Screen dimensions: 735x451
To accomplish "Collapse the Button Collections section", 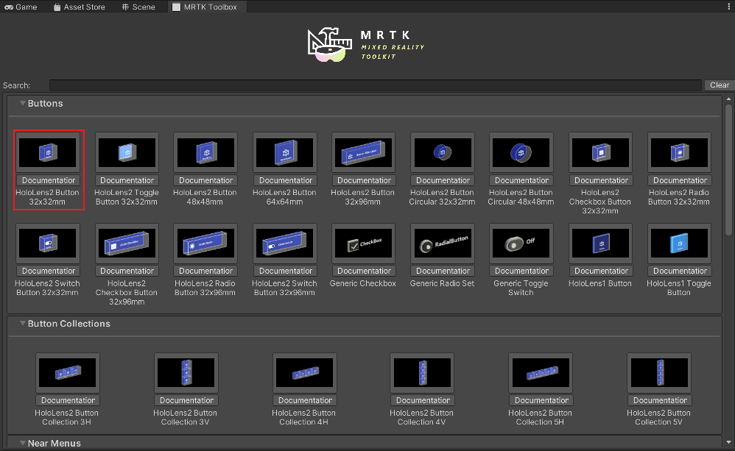I will (23, 323).
